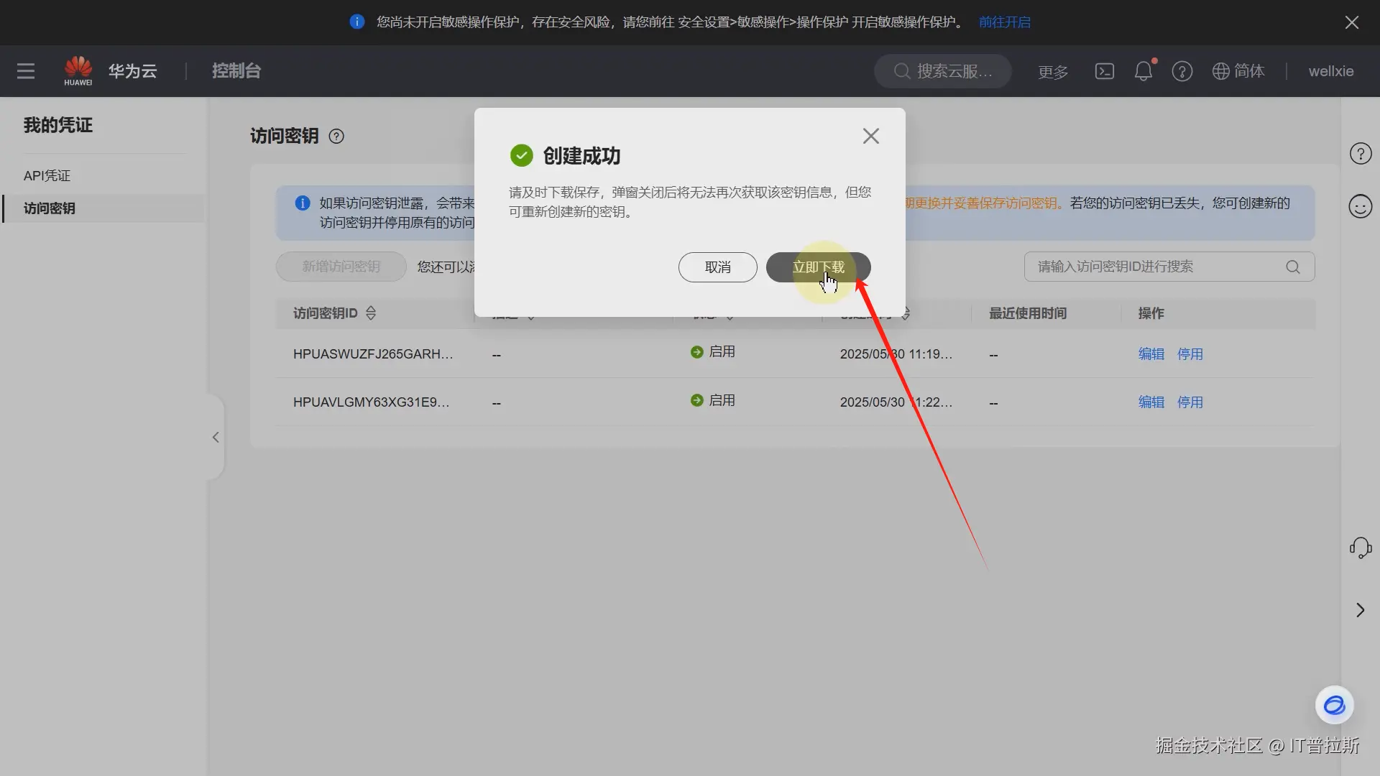
Task: Click the Huawei Cloud logo
Action: (78, 70)
